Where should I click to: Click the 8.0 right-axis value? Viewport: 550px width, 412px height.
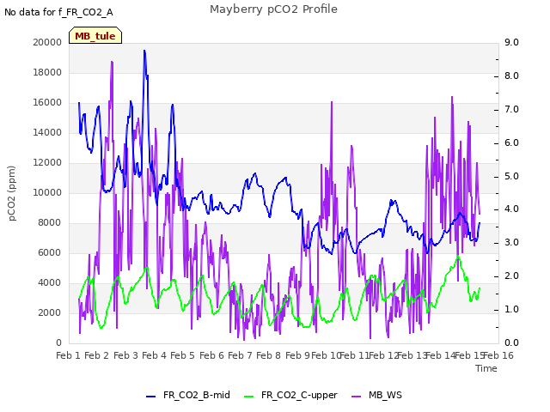tap(511, 76)
